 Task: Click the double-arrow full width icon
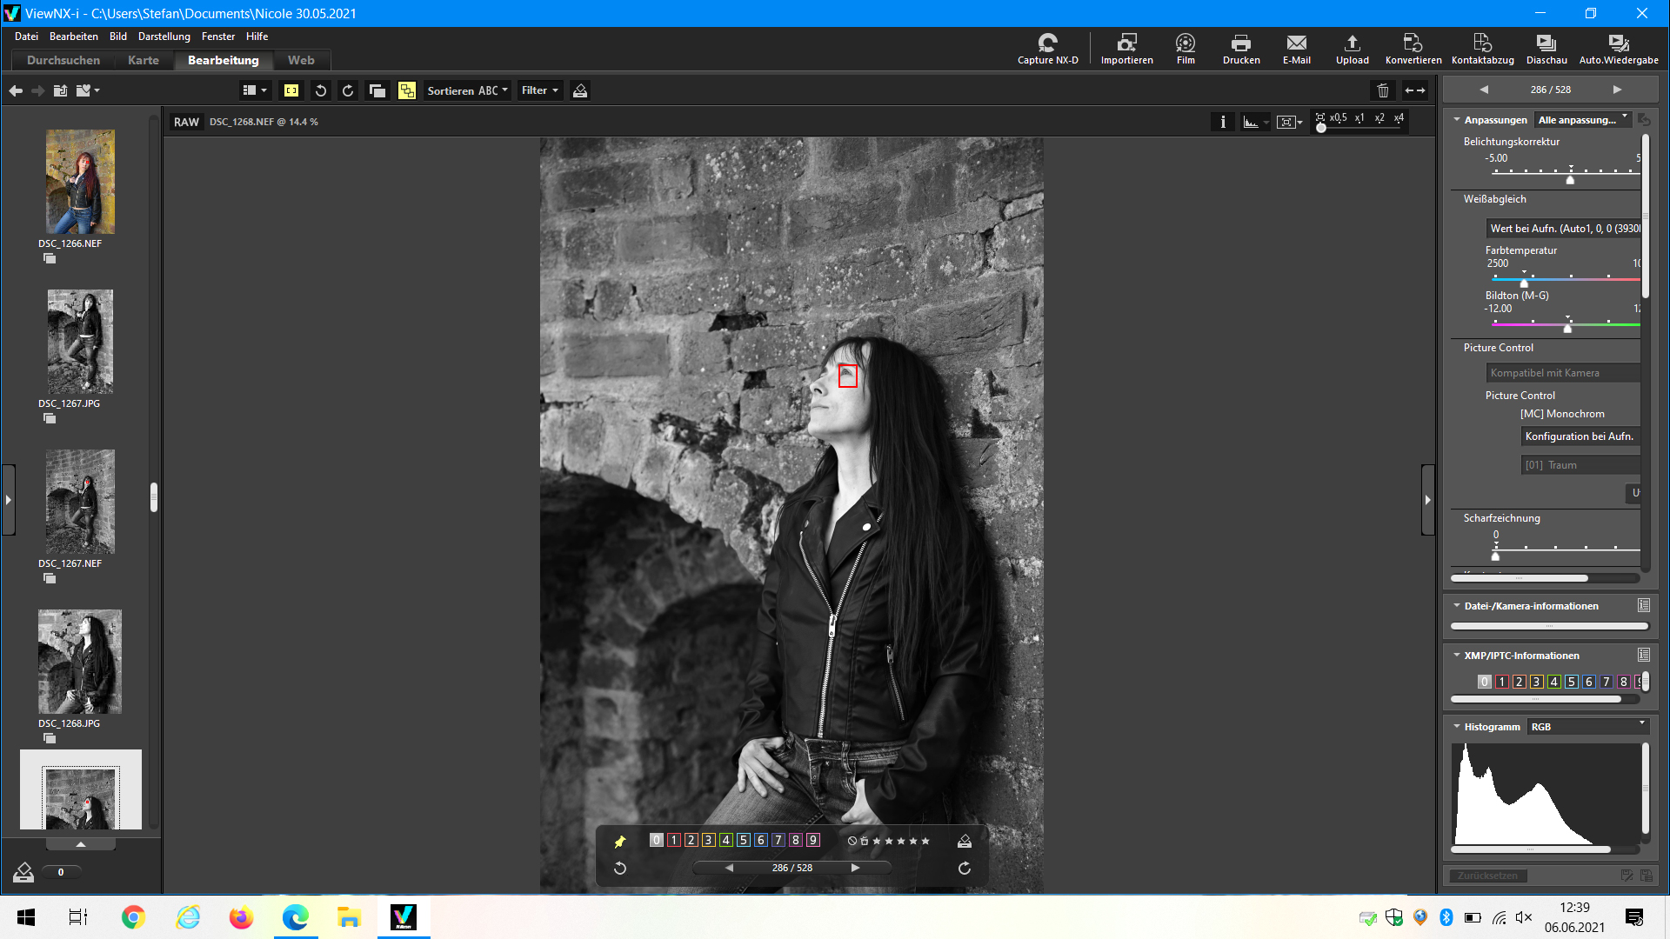[1415, 90]
